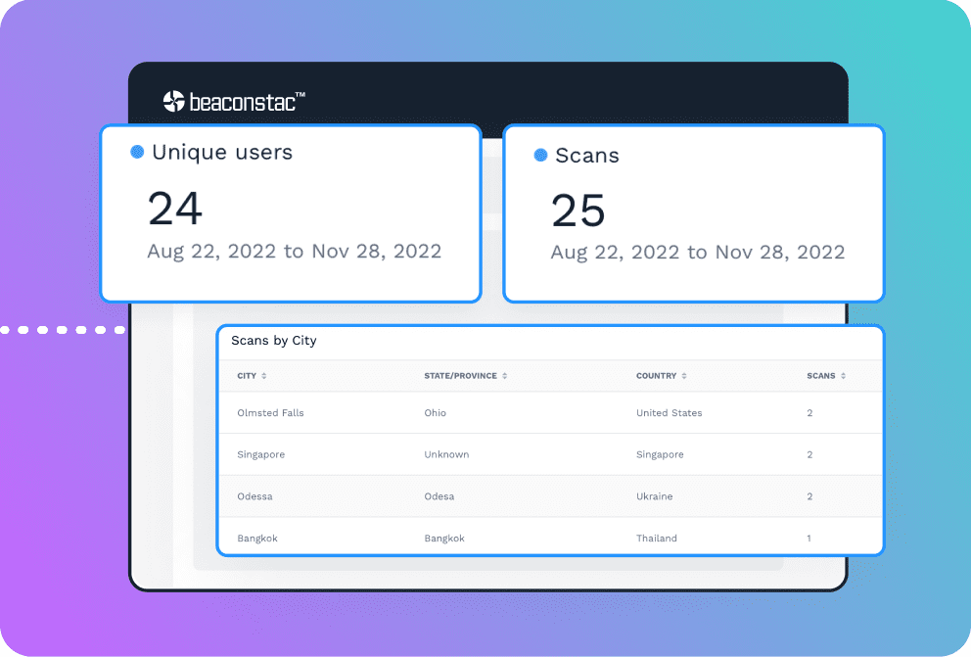Image resolution: width=971 pixels, height=657 pixels.
Task: Sort table using SCANS column arrows
Action: [843, 376]
